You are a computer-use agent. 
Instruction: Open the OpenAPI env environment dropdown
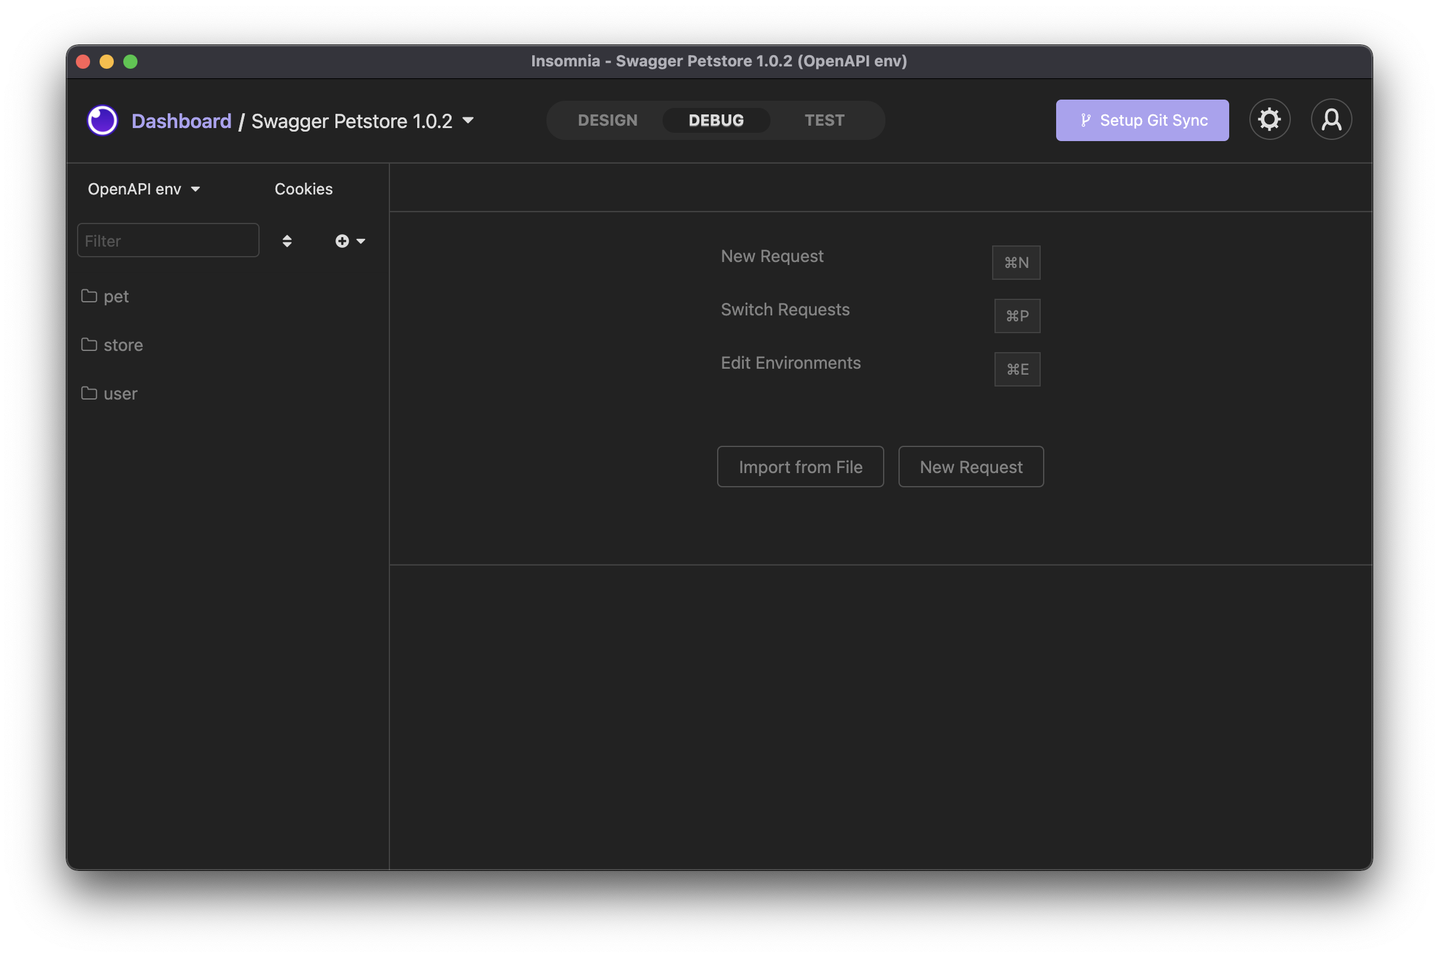[143, 189]
